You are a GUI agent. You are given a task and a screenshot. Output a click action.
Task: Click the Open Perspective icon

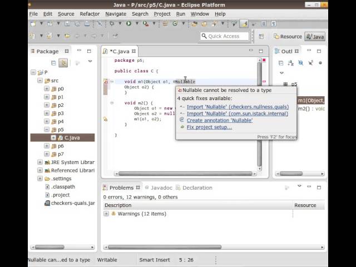tap(261, 36)
